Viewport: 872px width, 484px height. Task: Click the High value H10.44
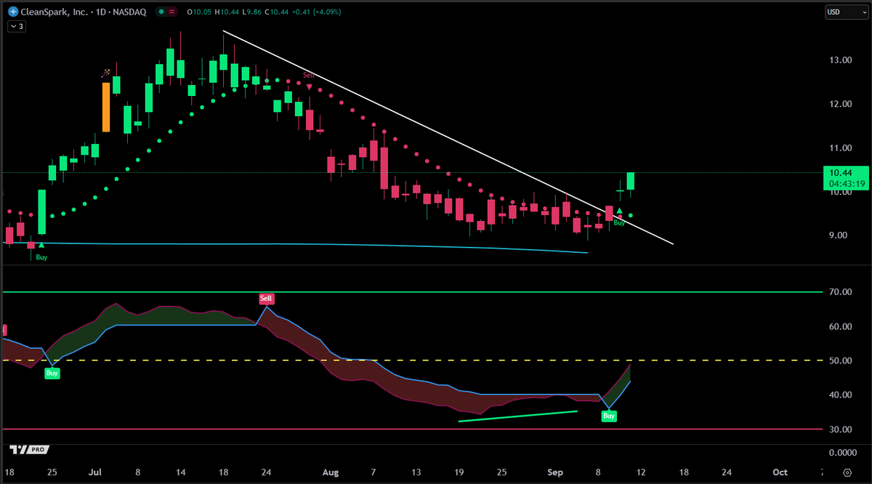click(x=227, y=12)
